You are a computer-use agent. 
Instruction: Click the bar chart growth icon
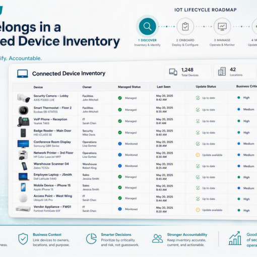235,238
